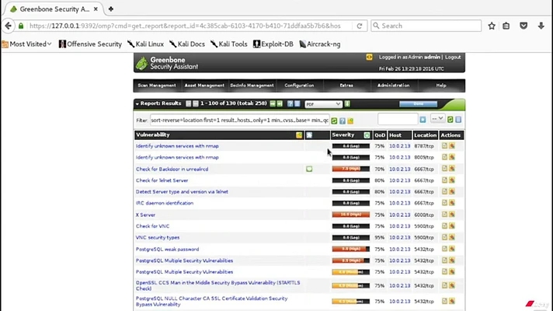
Task: Click vendor fix icon on unrealircd row
Action: [x=309, y=169]
